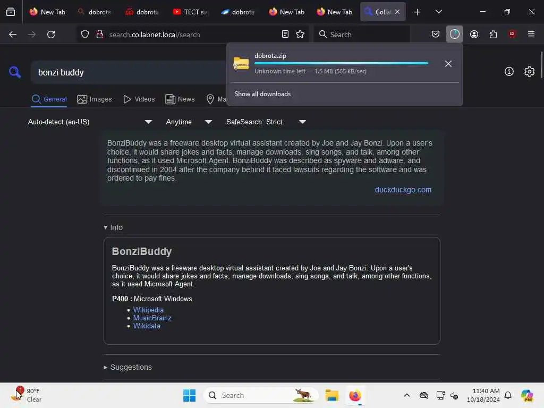Collapse the Info section
This screenshot has width=544, height=408.
pos(113,227)
